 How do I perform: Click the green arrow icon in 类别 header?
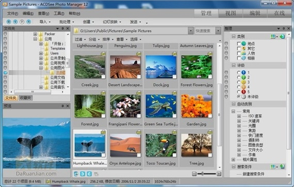[282, 36]
